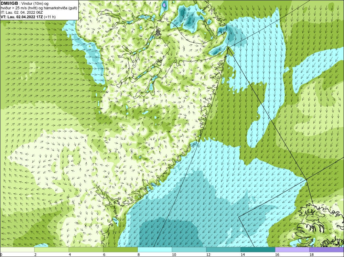This screenshot has height=257, width=344.
Task: Select the light cyan swatch for 8–10 m/s
Action: [x=155, y=249]
